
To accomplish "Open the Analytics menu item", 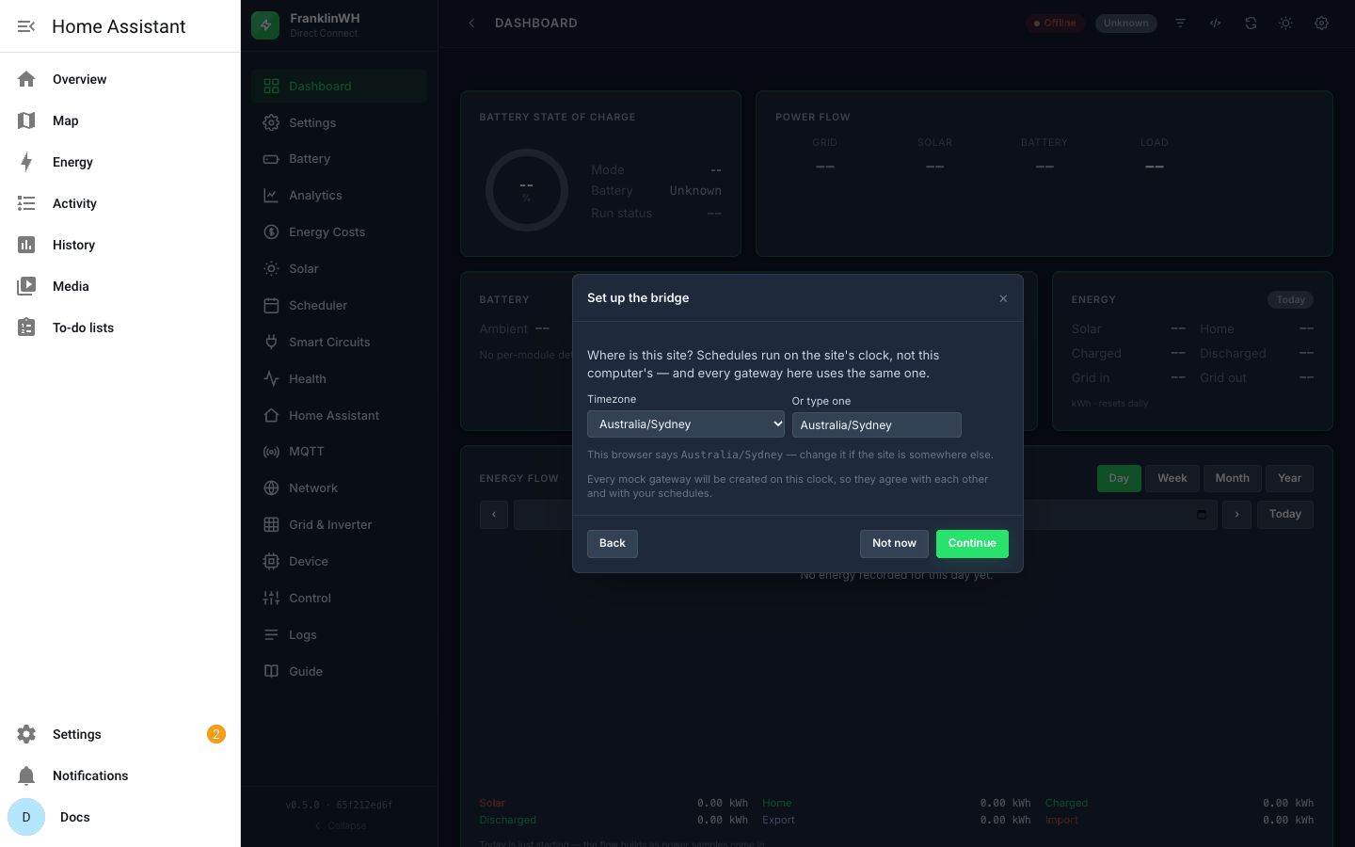I will point(339,196).
